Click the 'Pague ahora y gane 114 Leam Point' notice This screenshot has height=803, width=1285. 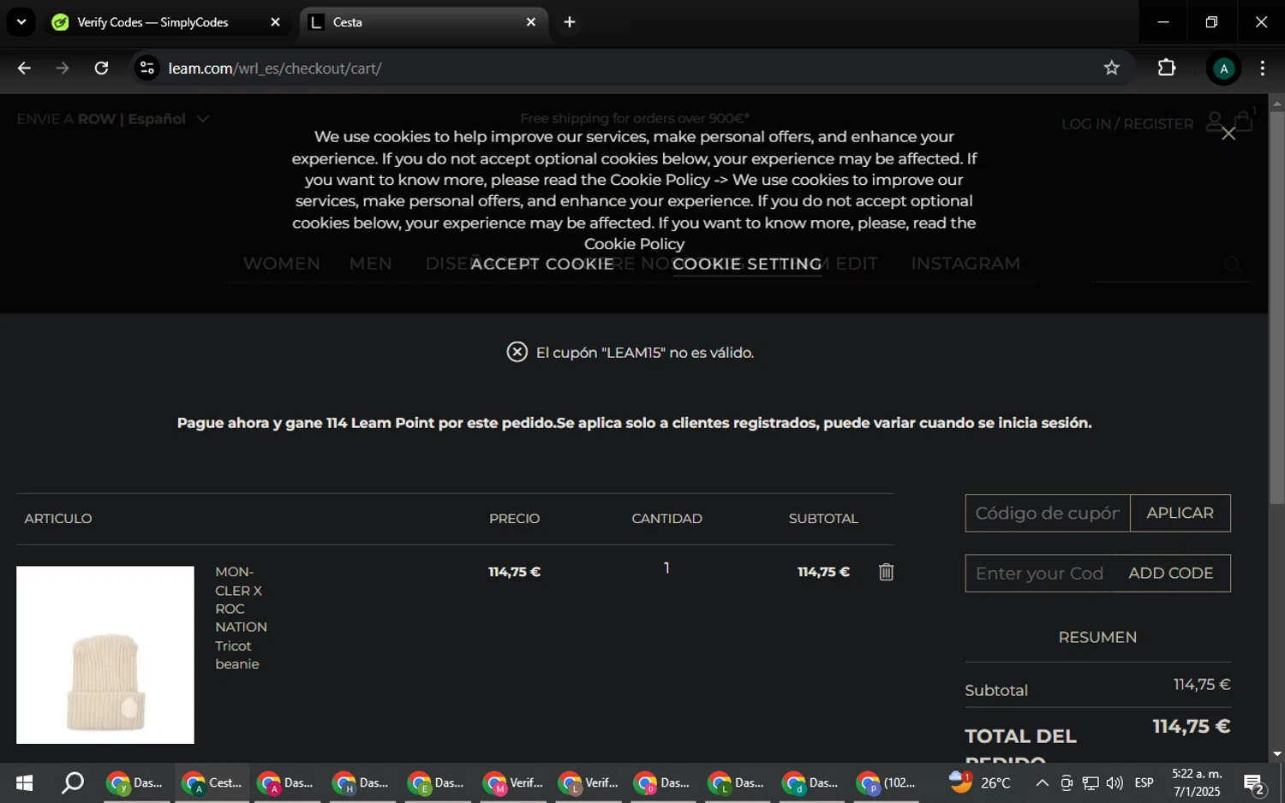tap(634, 423)
